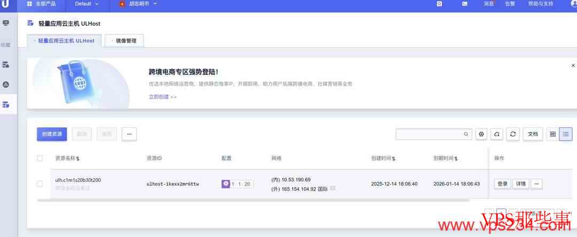Click the expiry time 2026-01-14 18:06:43
Screen dimensions: 577x237
[457, 184]
